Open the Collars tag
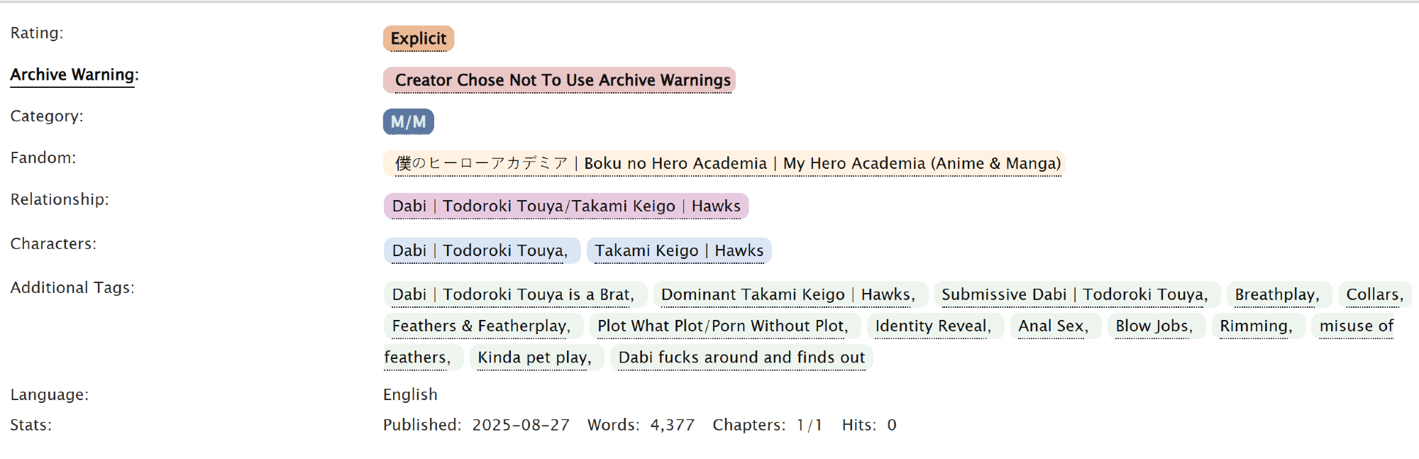 1374,295
